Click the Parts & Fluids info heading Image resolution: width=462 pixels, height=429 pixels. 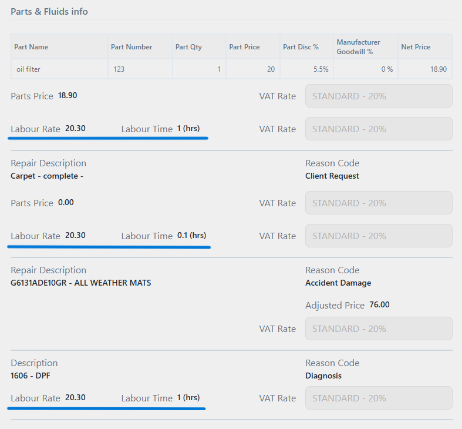pos(49,11)
